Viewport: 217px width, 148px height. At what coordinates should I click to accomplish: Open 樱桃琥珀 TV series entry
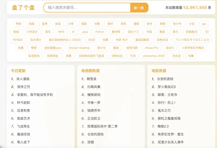[x=94, y=95]
